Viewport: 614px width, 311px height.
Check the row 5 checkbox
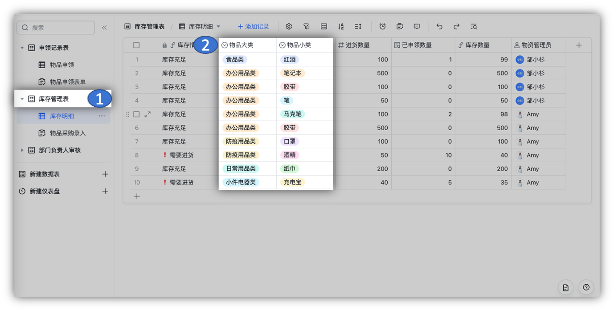pyautogui.click(x=137, y=114)
